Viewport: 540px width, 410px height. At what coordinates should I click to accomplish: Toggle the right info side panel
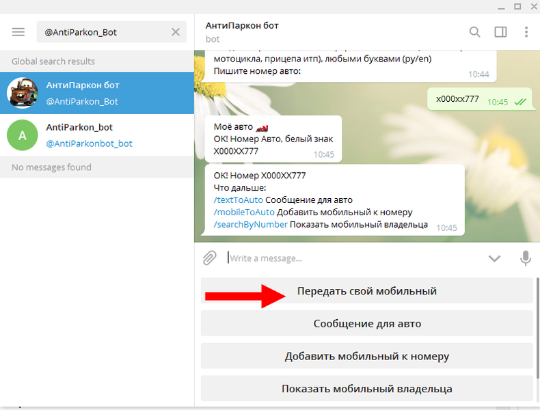(x=500, y=32)
